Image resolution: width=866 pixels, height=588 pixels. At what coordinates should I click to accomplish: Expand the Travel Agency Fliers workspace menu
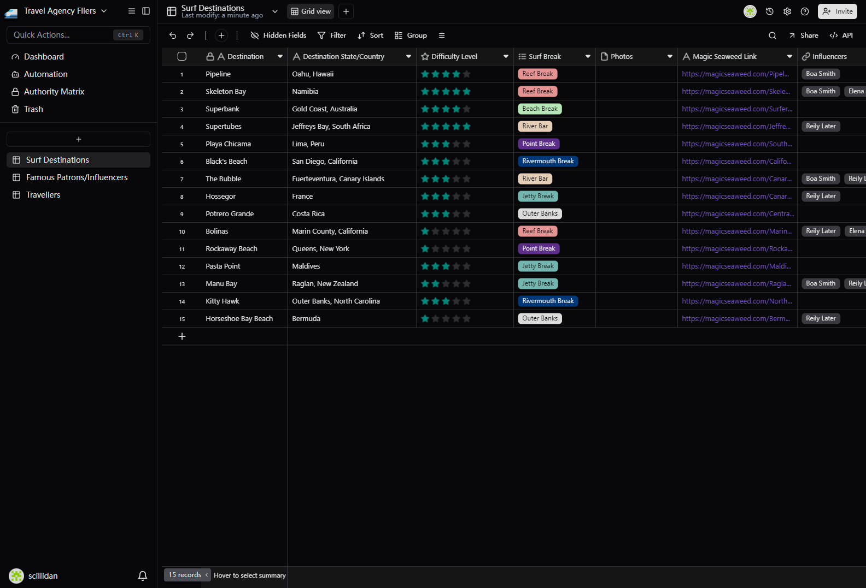[104, 11]
